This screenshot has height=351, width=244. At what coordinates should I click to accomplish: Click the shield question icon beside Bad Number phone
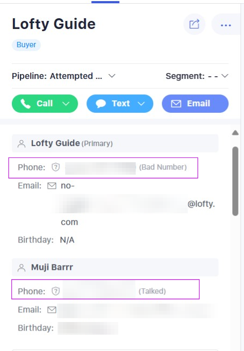click(55, 167)
